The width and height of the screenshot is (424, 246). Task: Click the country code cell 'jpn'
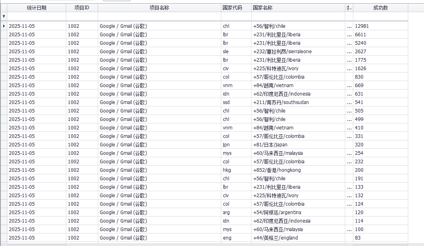click(x=236, y=145)
